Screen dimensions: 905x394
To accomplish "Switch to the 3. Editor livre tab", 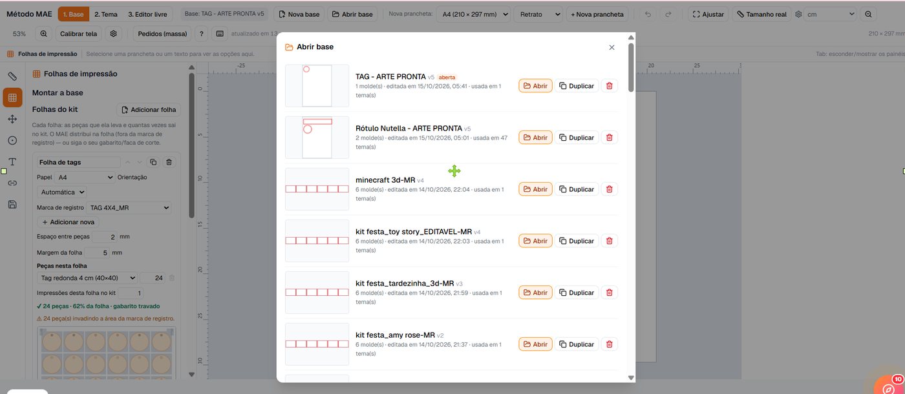I will coord(147,14).
